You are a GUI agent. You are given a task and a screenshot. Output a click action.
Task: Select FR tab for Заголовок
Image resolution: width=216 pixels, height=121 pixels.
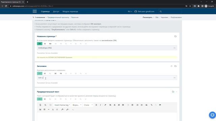coord(61,73)
